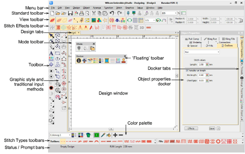Click the Cut scissors icon
Screen dimensions: 245x154
tap(94, 13)
